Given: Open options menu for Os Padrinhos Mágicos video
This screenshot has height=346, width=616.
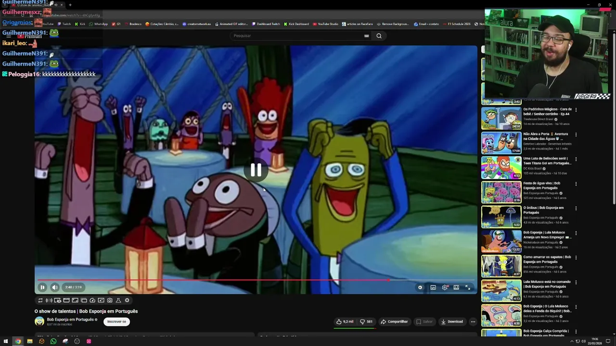Looking at the screenshot, I should point(576,110).
